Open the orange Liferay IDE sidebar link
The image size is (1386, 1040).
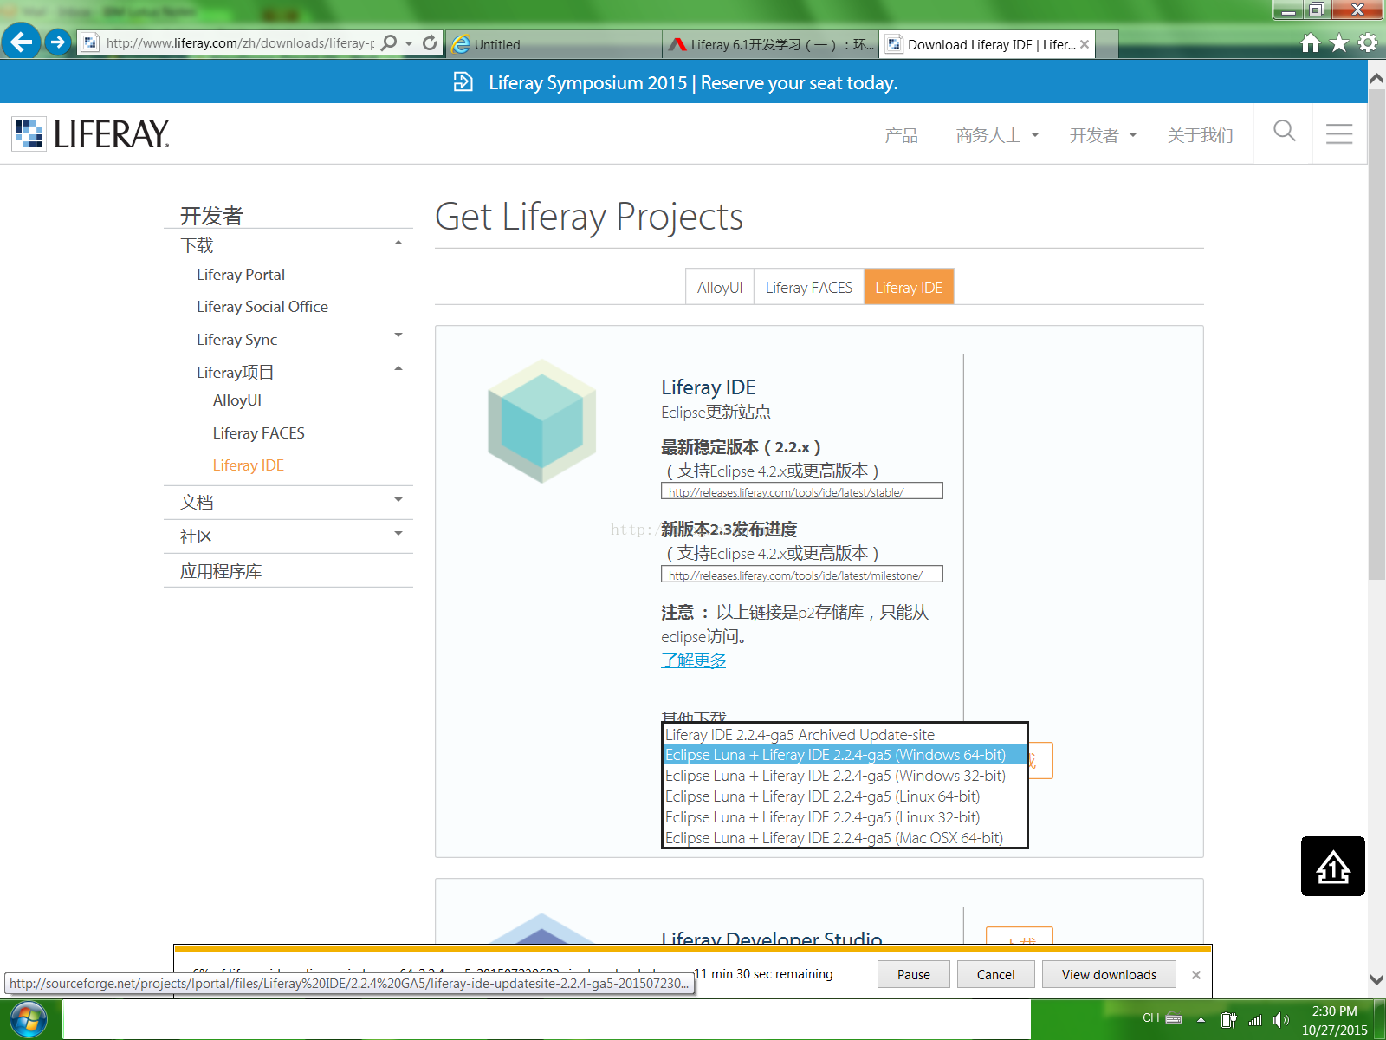click(x=249, y=465)
